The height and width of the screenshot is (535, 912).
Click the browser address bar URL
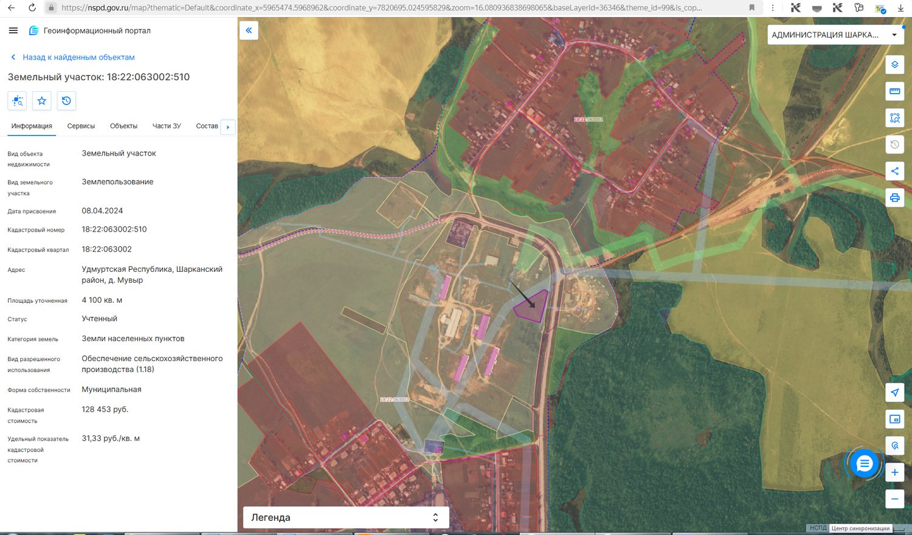382,8
